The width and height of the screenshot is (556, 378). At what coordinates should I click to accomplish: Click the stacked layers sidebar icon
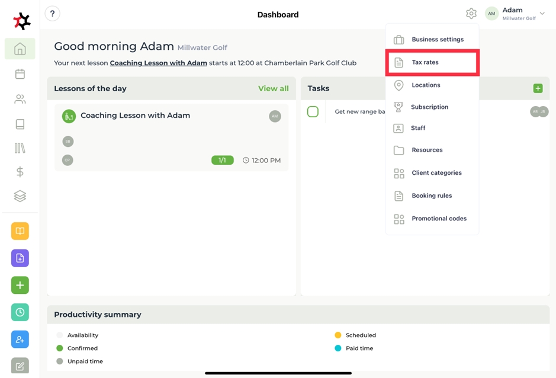coord(20,196)
